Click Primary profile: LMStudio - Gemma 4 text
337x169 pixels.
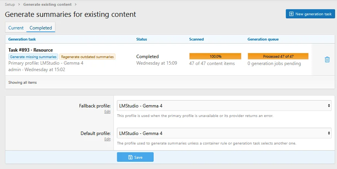point(46,63)
